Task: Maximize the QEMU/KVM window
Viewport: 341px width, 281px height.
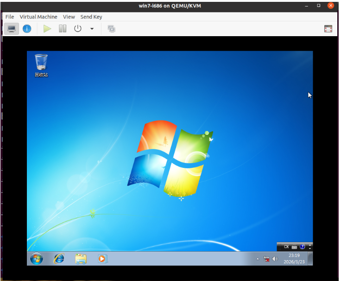Action: pos(319,6)
